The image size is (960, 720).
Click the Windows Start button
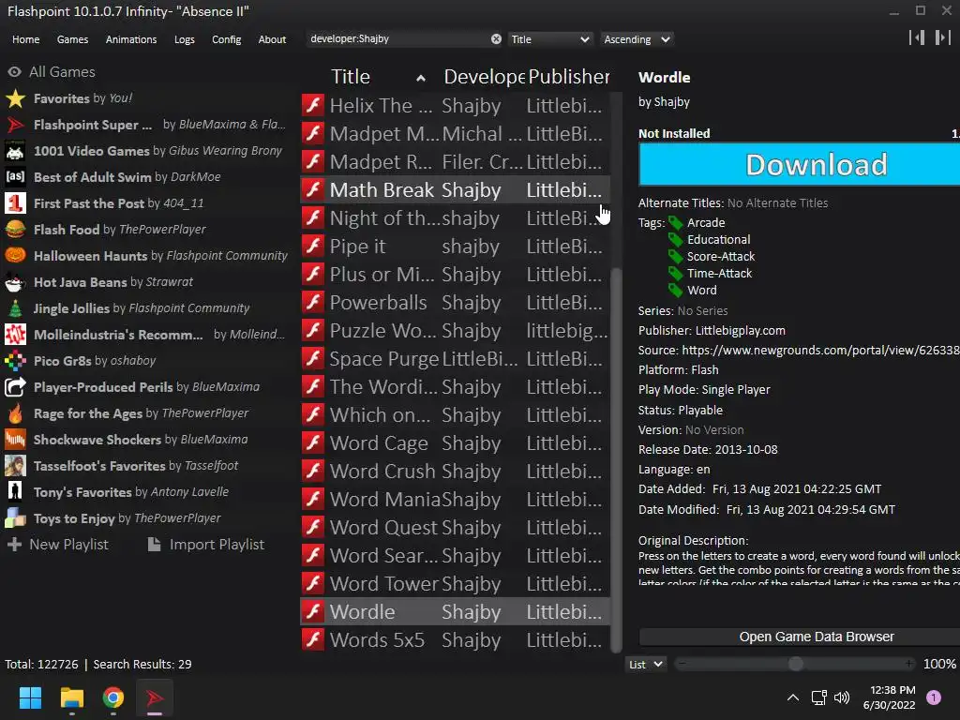click(30, 697)
